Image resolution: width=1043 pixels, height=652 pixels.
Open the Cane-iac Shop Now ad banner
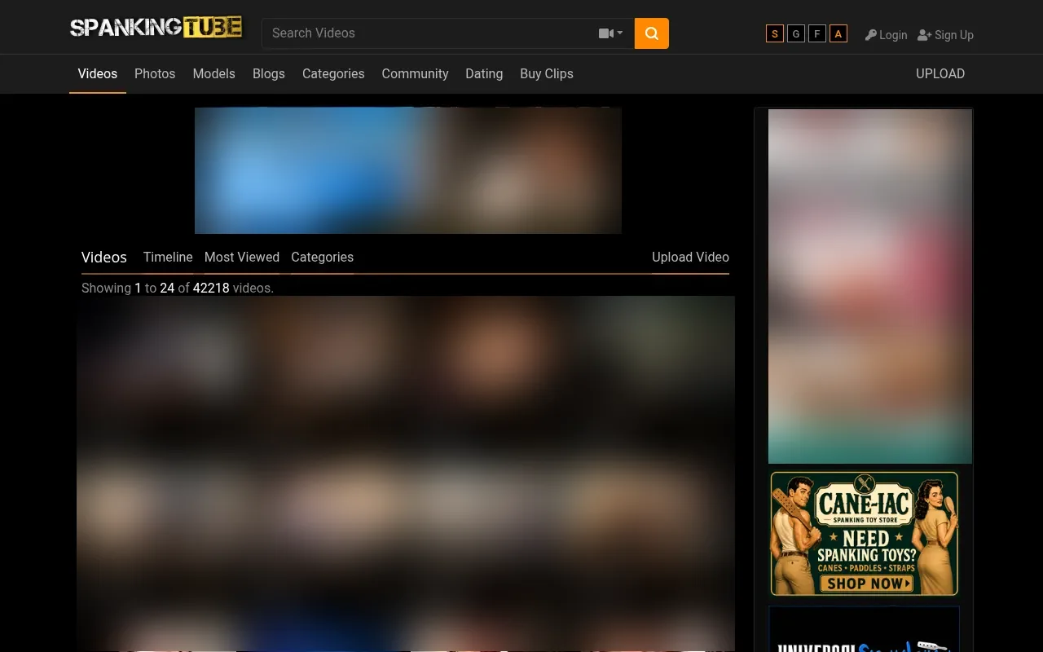click(x=865, y=534)
